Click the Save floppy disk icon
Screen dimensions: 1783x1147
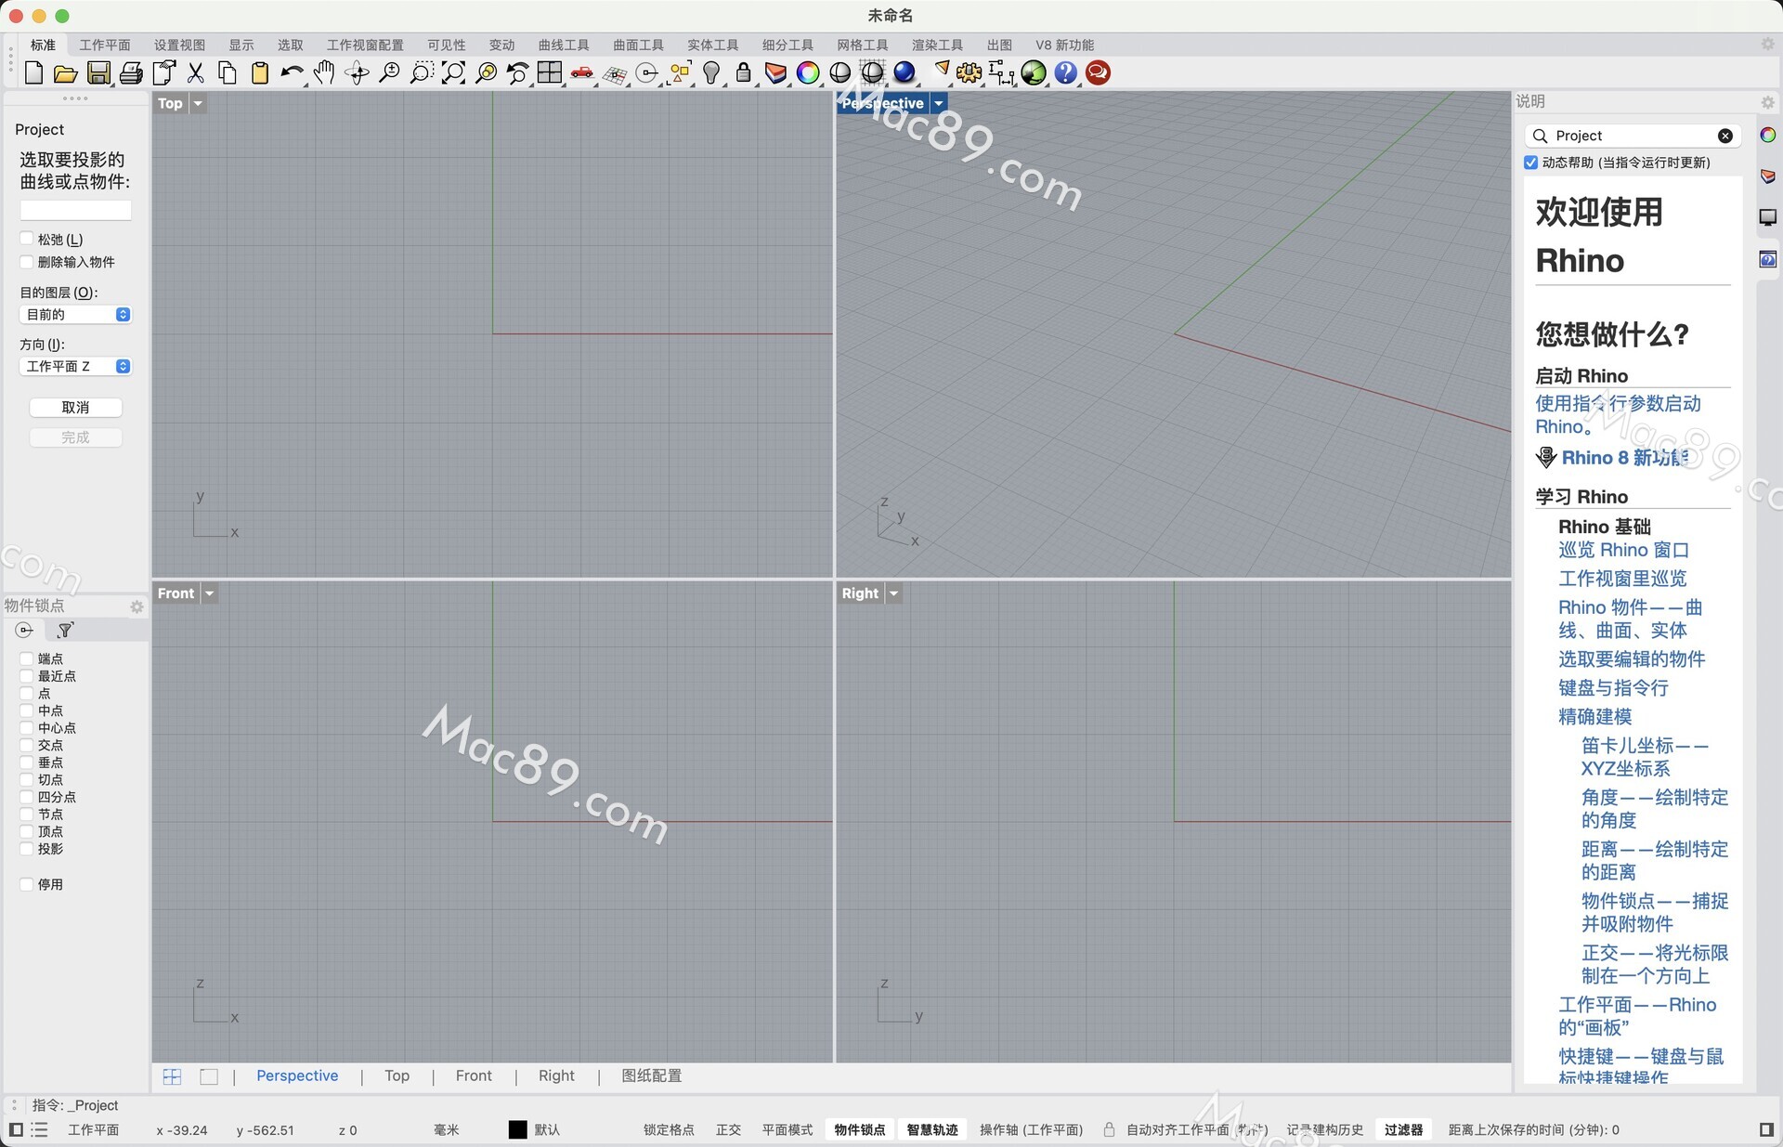coord(98,72)
